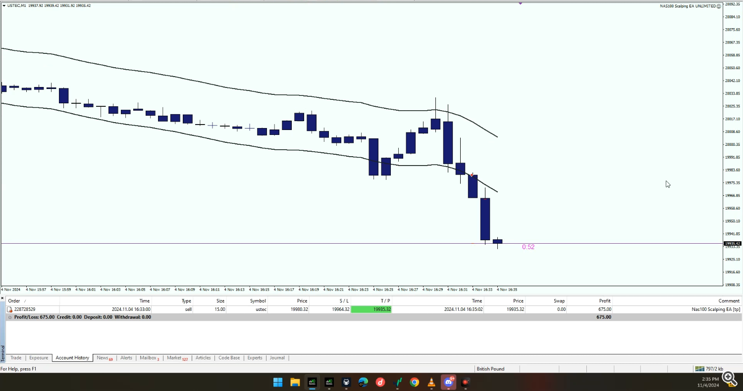Open the second IC Markets taskbar icon
The height and width of the screenshot is (391, 743).
click(x=329, y=382)
